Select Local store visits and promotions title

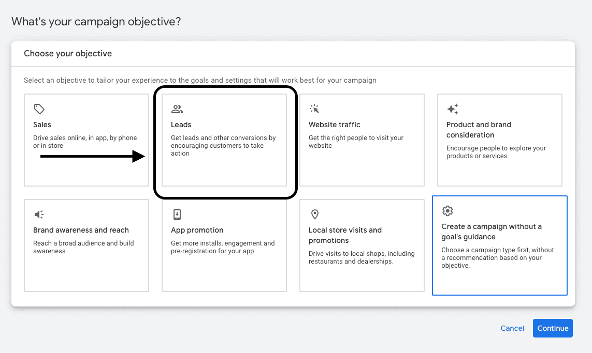click(345, 235)
